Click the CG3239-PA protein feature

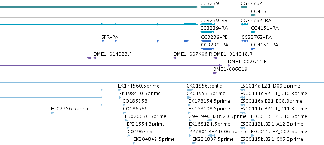207,49
